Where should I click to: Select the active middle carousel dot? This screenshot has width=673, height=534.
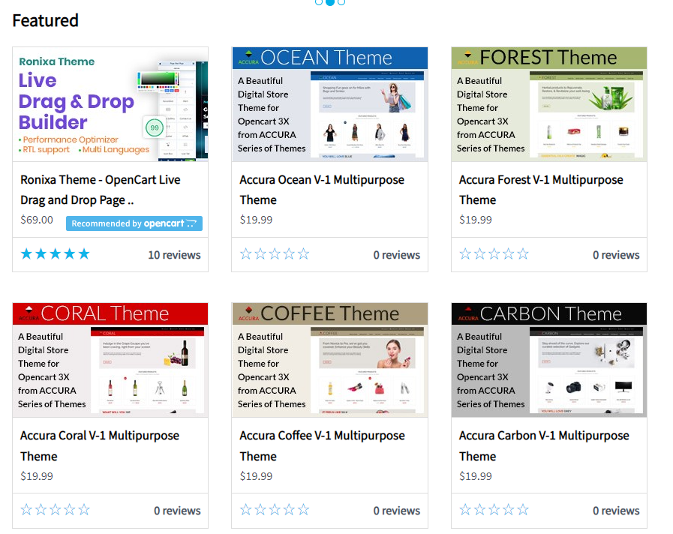click(x=329, y=2)
